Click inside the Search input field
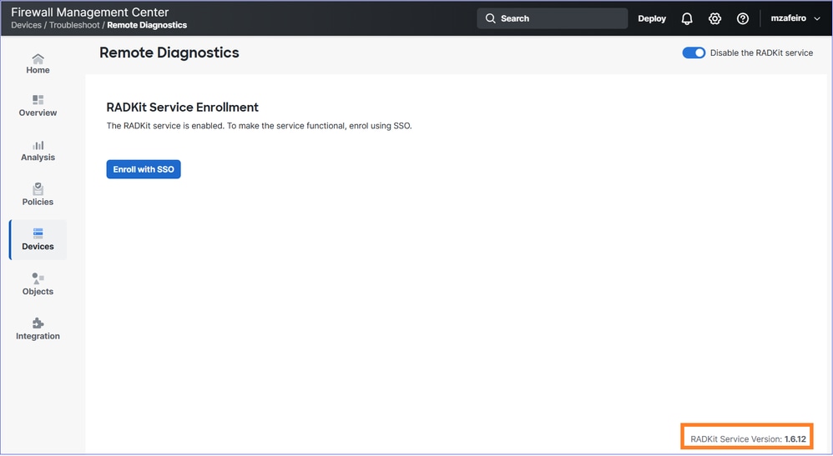 [x=552, y=18]
